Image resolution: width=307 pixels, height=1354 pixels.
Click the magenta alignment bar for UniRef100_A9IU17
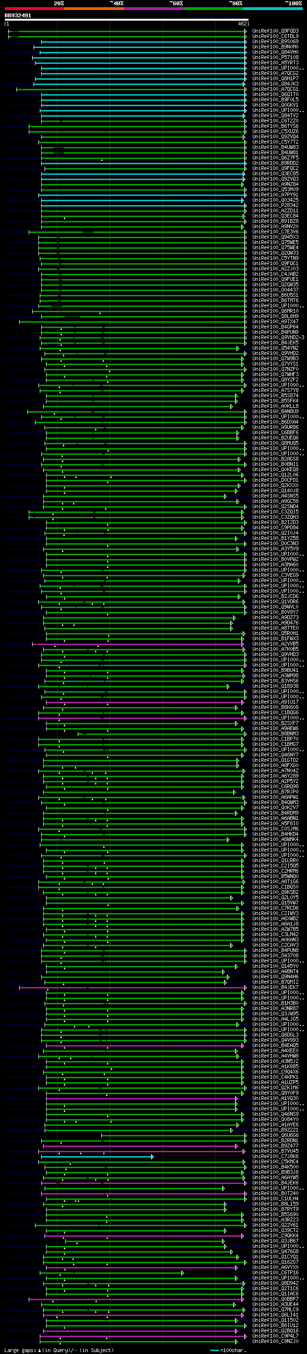(x=145, y=702)
